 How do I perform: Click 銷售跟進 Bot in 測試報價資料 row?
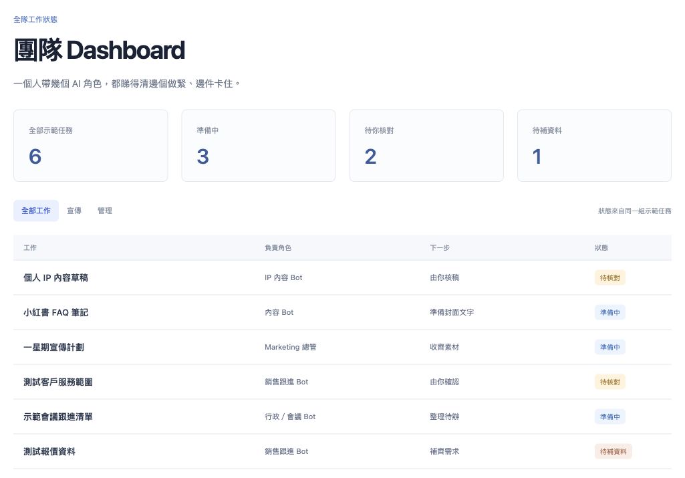287,451
